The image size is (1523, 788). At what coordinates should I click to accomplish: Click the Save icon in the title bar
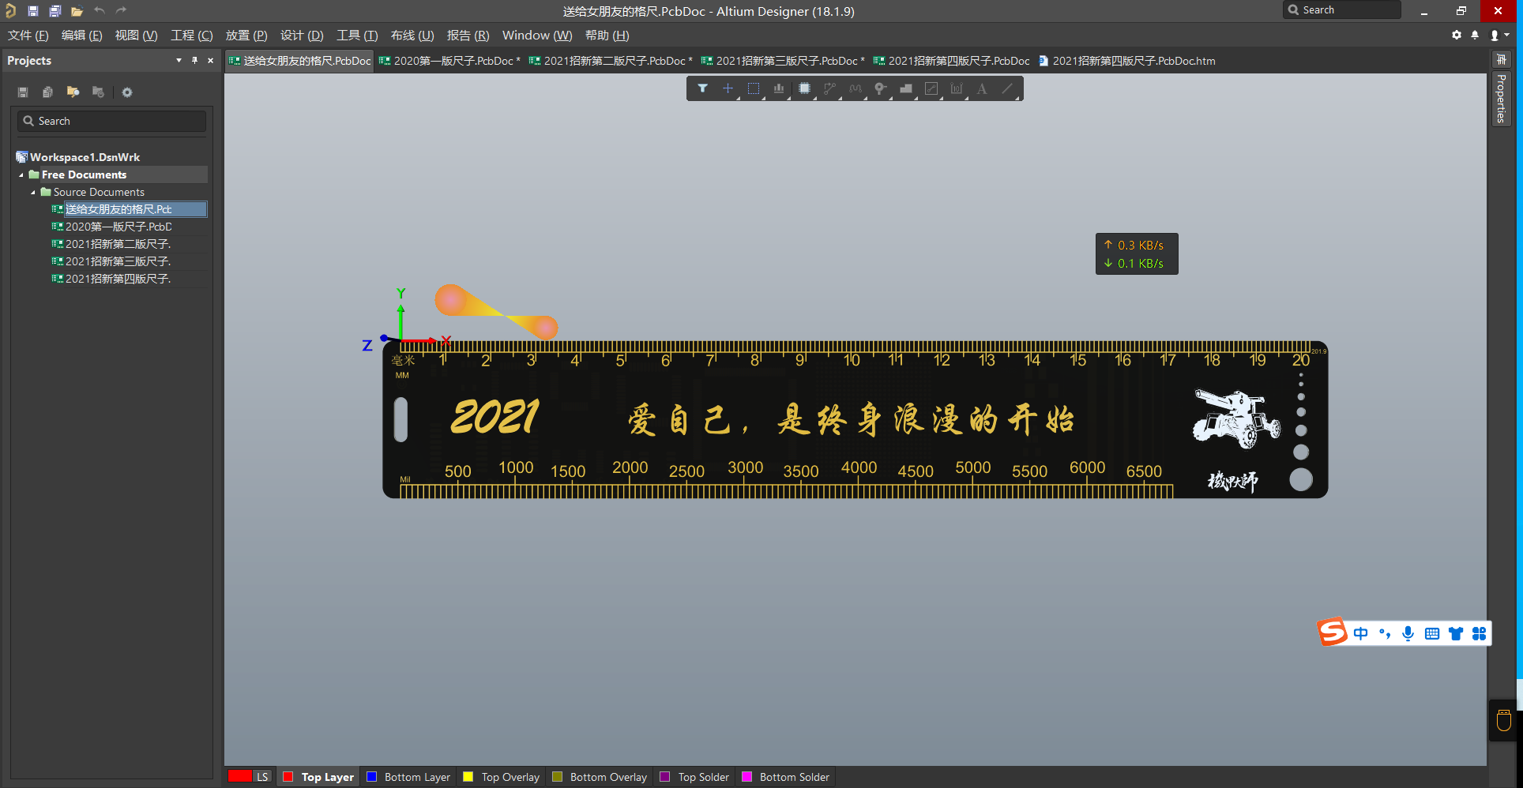[33, 11]
